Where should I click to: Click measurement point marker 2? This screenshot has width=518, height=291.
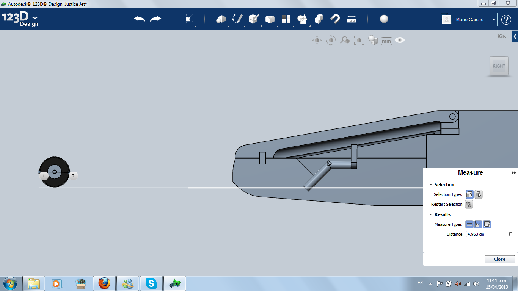[x=73, y=176]
